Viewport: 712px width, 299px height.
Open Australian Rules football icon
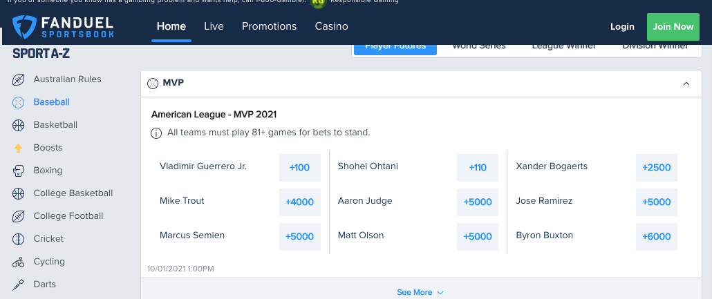[18, 80]
